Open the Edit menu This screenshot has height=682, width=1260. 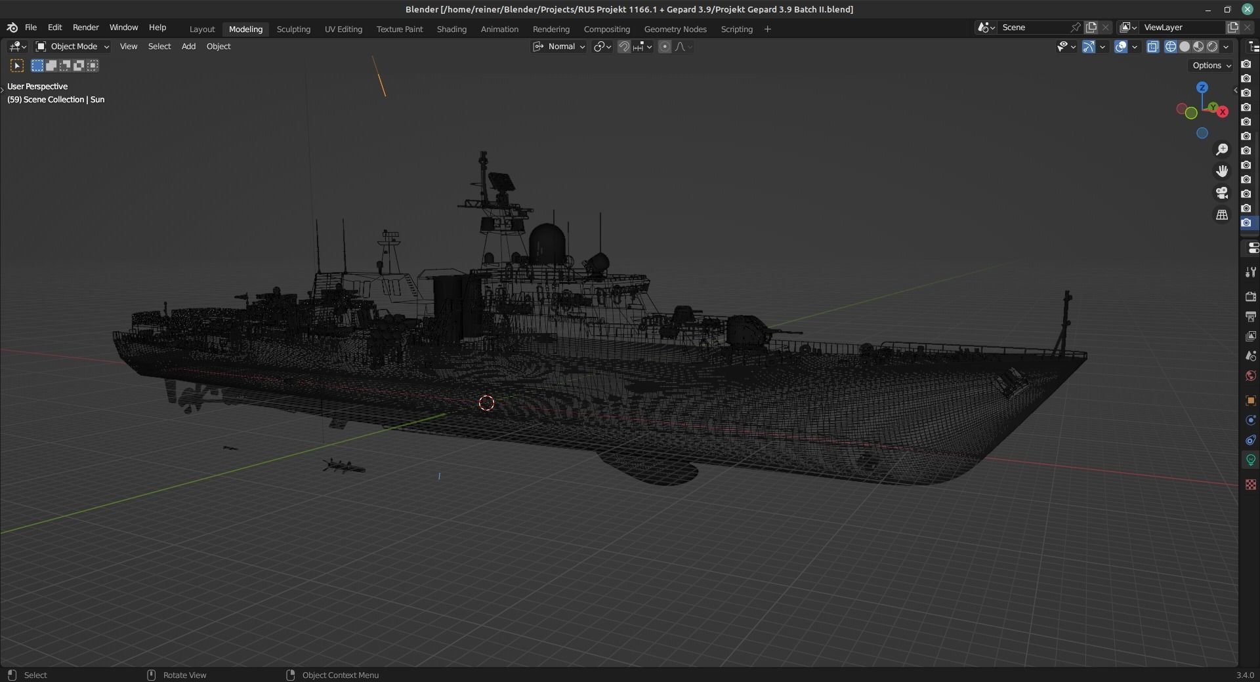55,28
